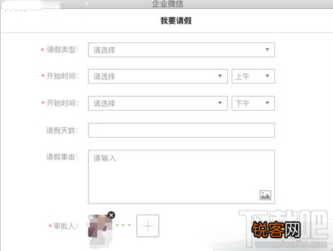This screenshot has width=333, height=251.
Task: Open the 下午 time period dropdown
Action: 253,103
